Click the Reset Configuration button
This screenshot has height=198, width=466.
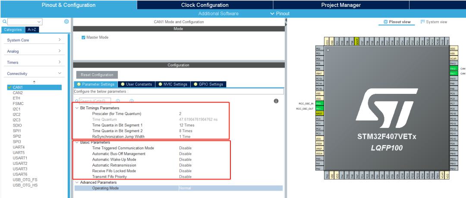[x=97, y=75]
